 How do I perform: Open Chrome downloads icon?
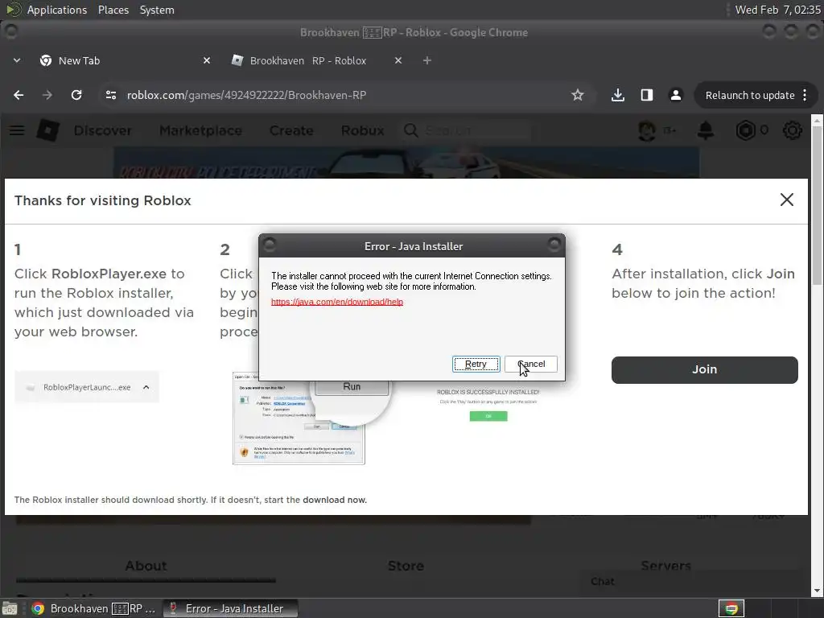[x=618, y=95]
